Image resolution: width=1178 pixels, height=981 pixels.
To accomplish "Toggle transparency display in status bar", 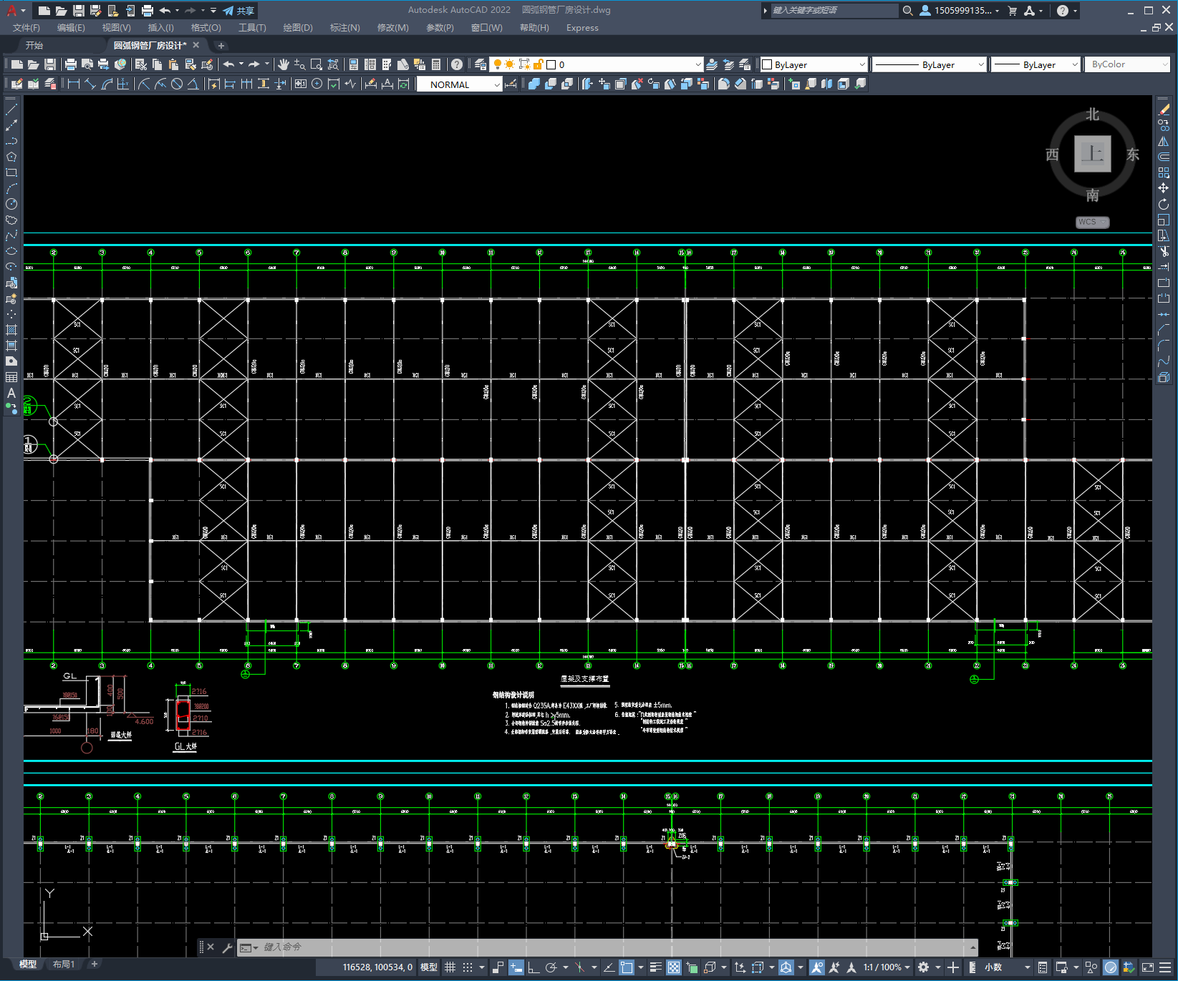I will [674, 967].
